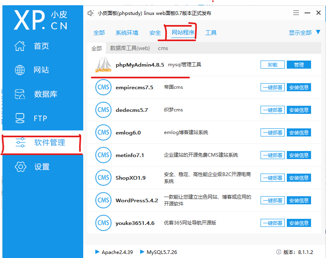This screenshot has height=258, width=326.
Task: Click 管理 for phpMyAdmin4.8.5
Action: (x=299, y=65)
